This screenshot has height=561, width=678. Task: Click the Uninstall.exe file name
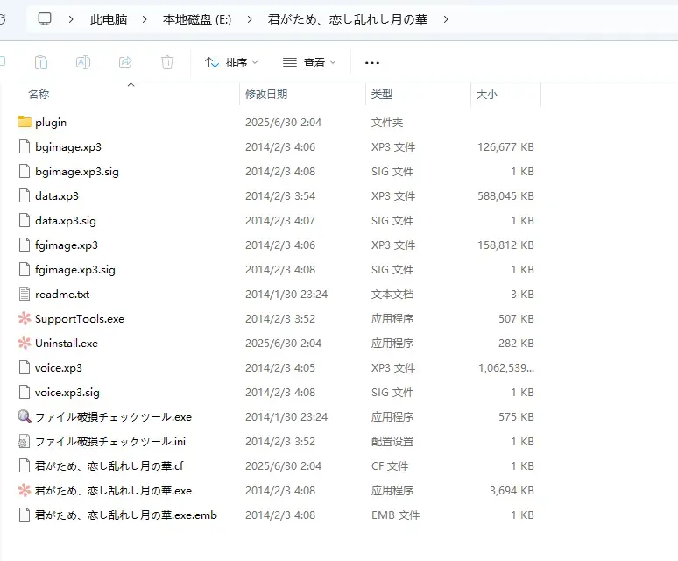click(x=67, y=343)
